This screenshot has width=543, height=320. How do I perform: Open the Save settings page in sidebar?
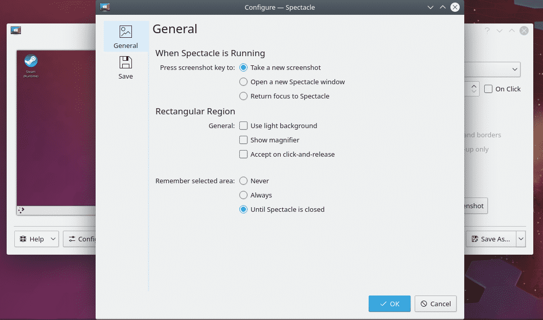(x=126, y=68)
